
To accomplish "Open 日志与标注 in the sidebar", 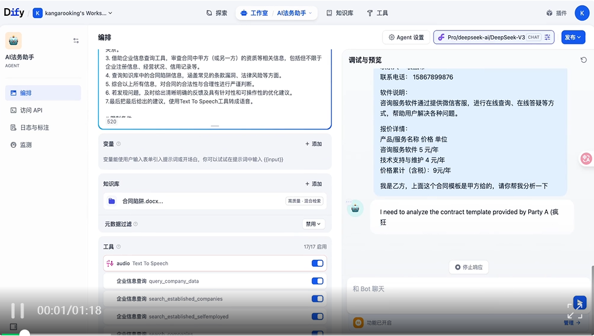I will (x=43, y=128).
